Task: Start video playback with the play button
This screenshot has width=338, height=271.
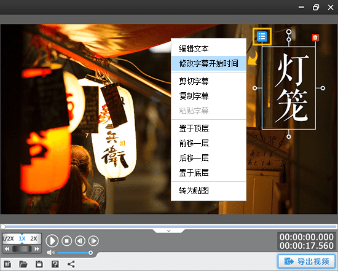Action: (52, 241)
